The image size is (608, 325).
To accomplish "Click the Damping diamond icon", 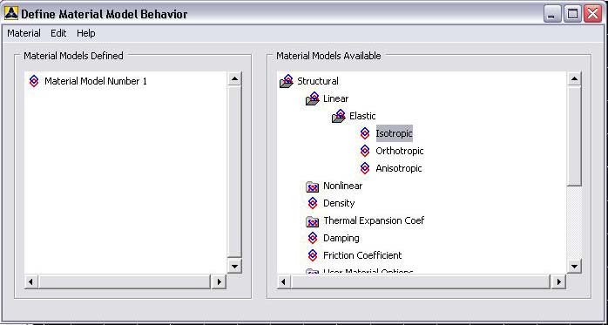I will pyautogui.click(x=313, y=238).
